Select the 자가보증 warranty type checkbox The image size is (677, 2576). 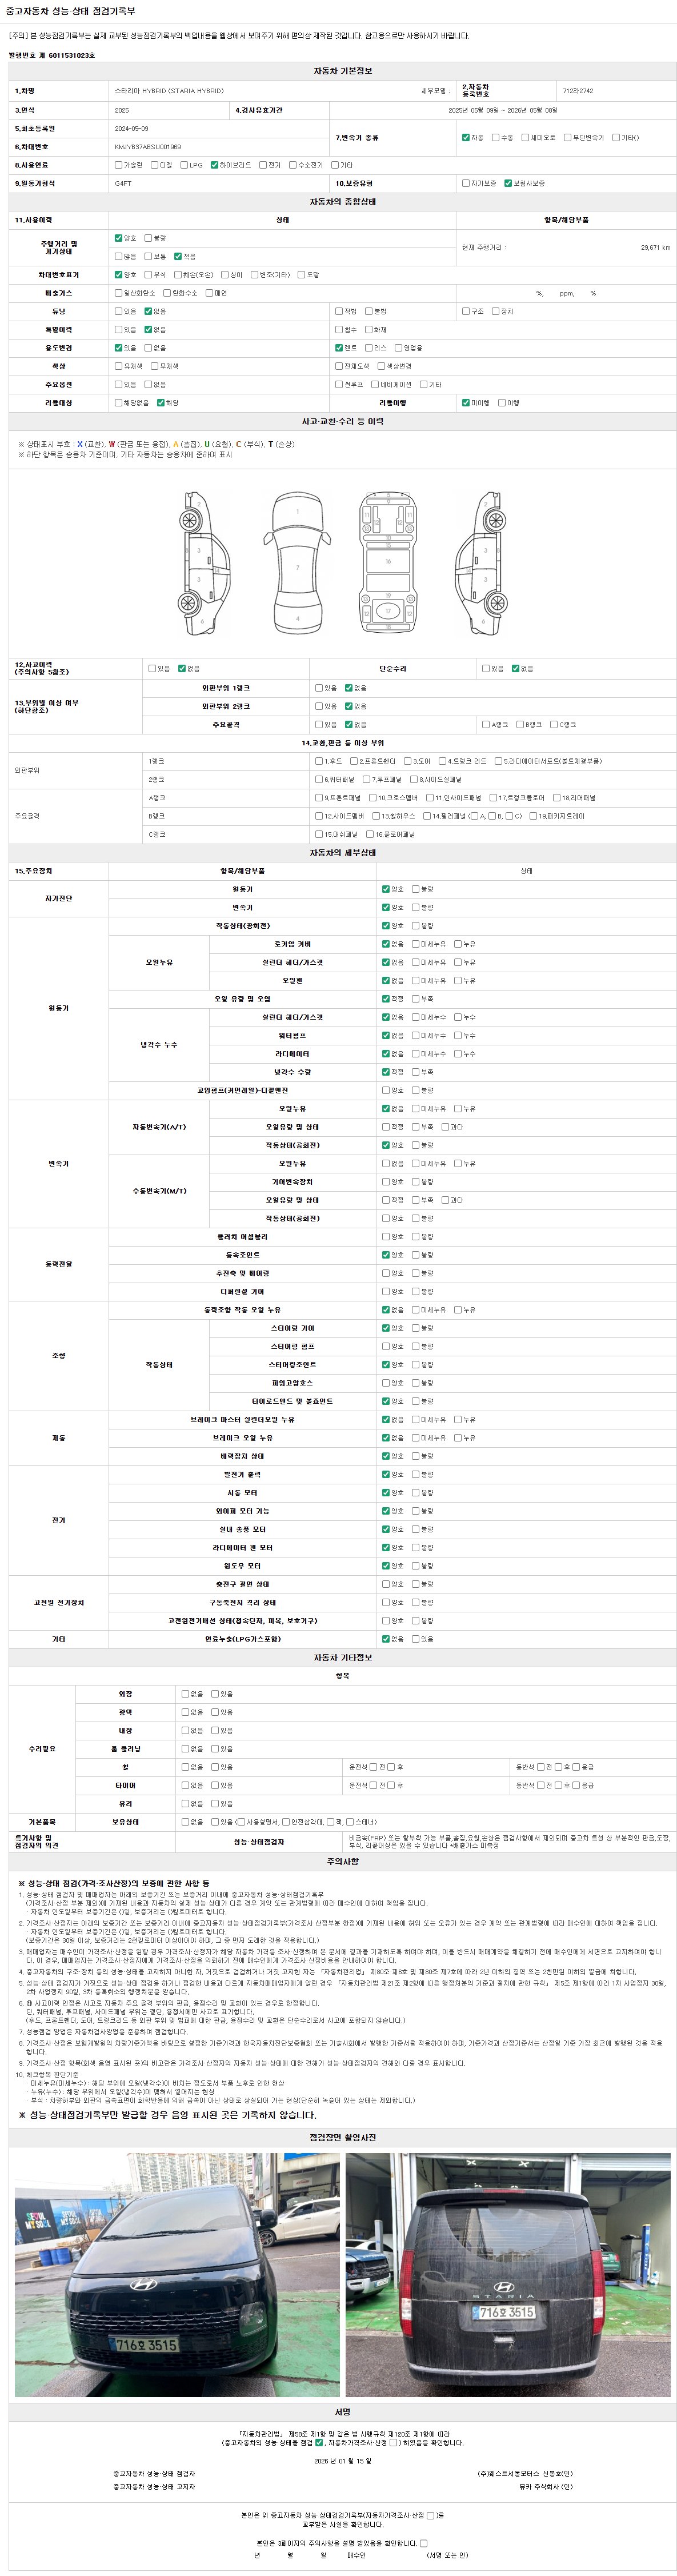pos(466,183)
